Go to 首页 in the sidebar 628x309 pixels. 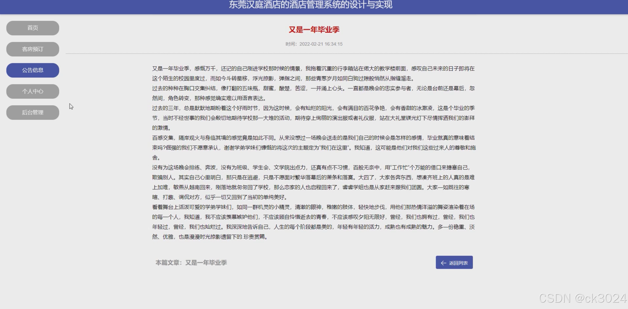33,28
